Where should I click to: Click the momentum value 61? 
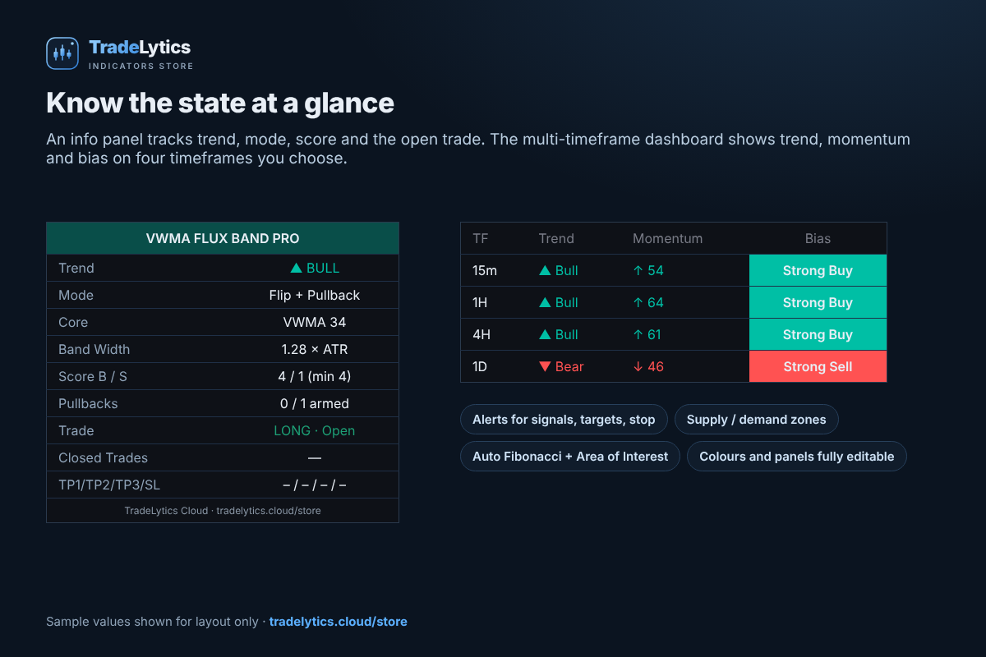[x=647, y=334]
